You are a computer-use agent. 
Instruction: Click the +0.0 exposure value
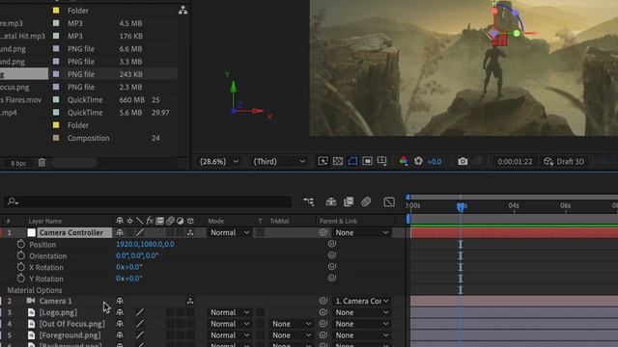pyautogui.click(x=435, y=162)
